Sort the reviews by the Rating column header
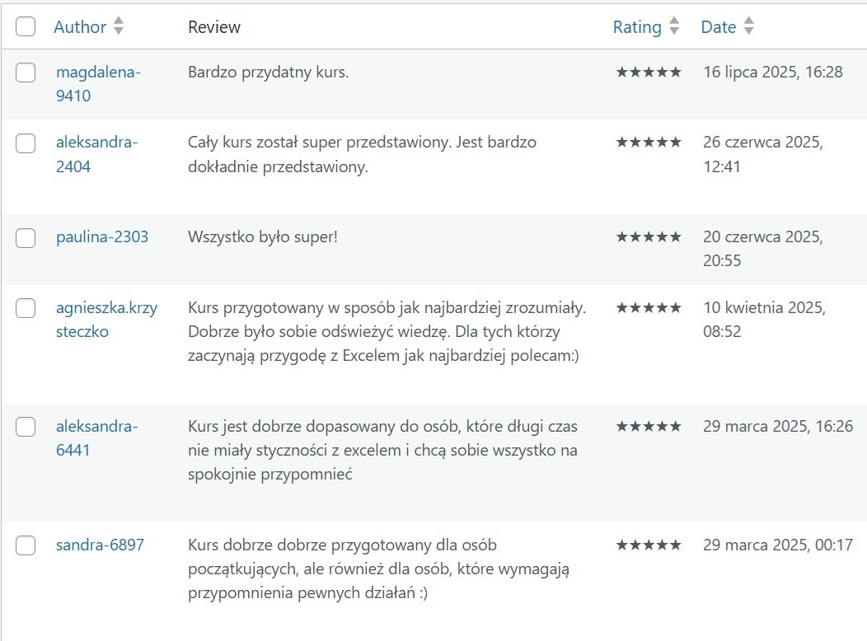The image size is (867, 641). (637, 27)
